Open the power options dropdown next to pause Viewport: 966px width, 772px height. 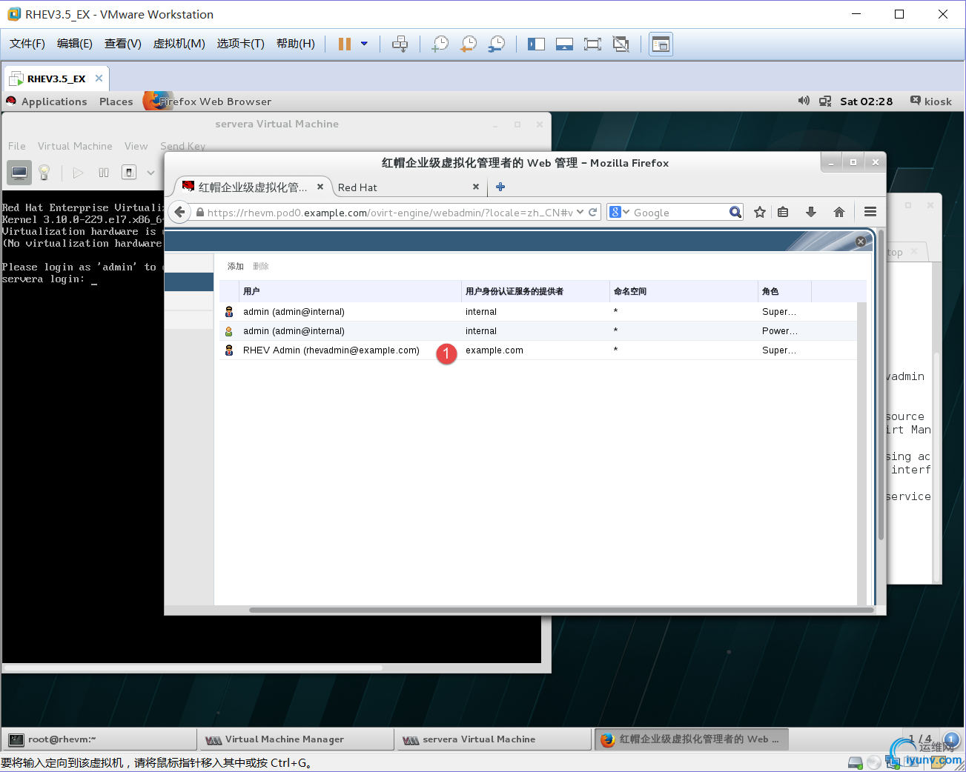(364, 44)
